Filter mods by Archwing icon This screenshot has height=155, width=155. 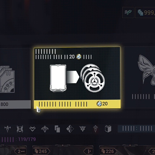pyautogui.click(x=45, y=129)
